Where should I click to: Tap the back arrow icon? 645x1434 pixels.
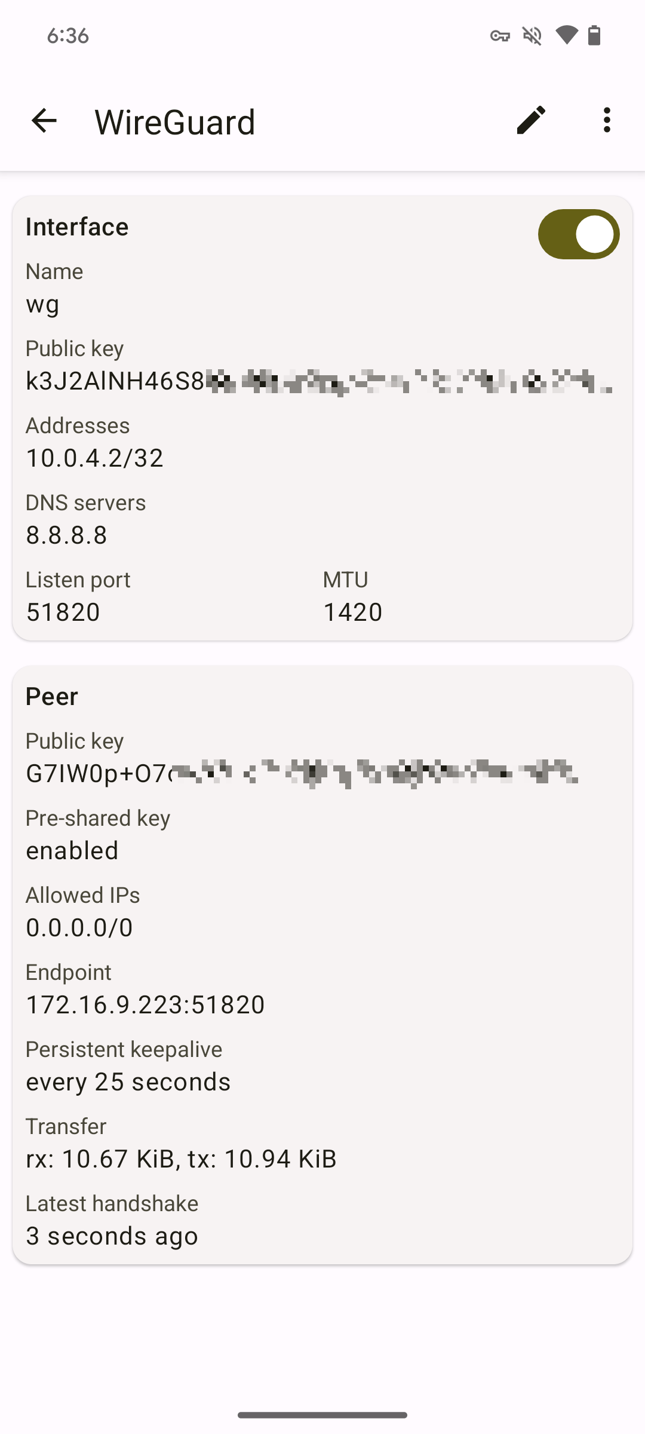click(x=44, y=121)
